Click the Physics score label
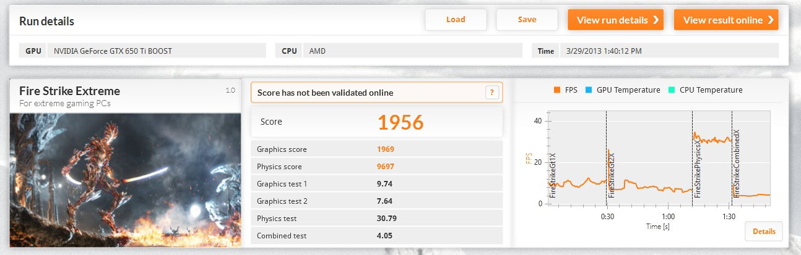The image size is (801, 255). [x=280, y=167]
